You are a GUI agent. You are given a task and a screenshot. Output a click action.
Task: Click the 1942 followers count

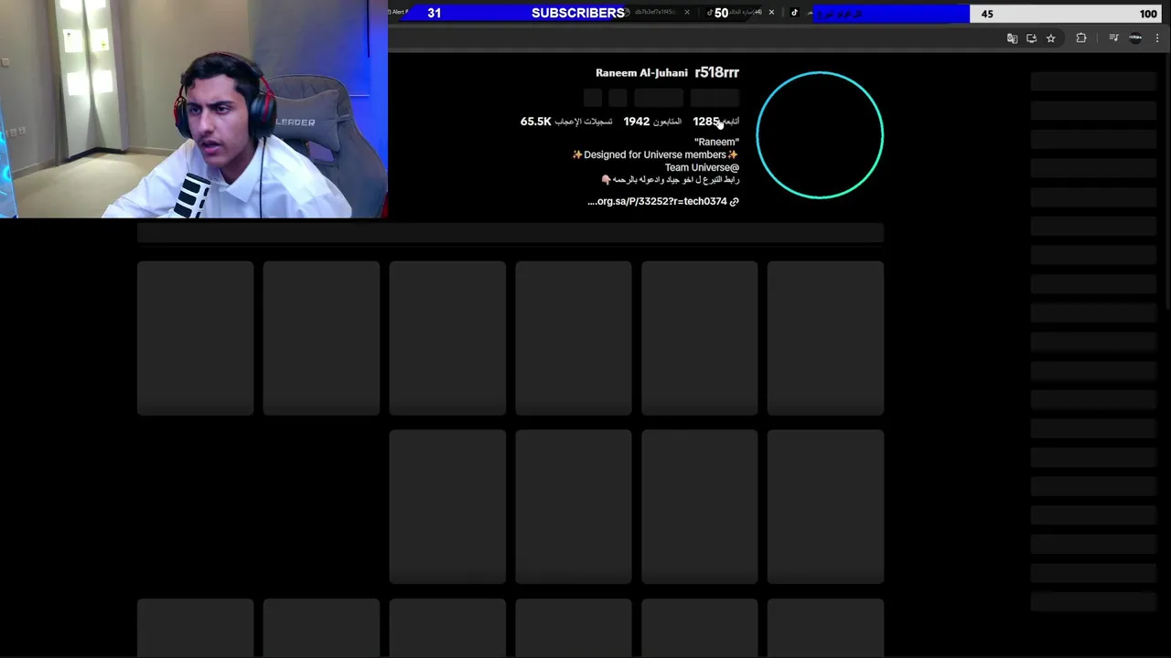[636, 122]
